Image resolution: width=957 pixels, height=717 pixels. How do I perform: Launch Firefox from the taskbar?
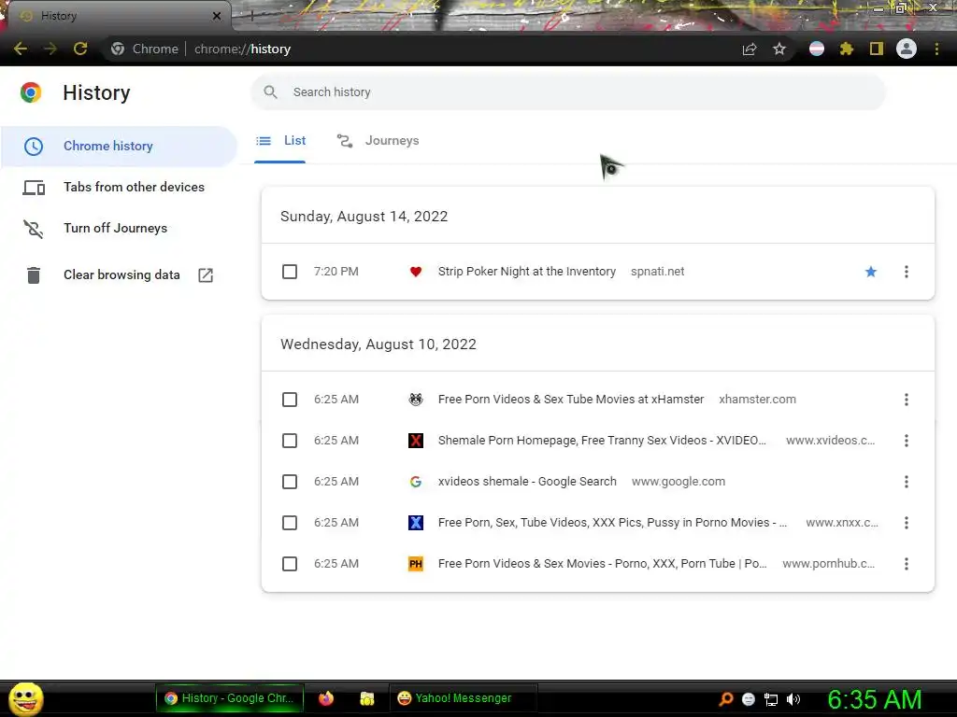click(x=326, y=698)
